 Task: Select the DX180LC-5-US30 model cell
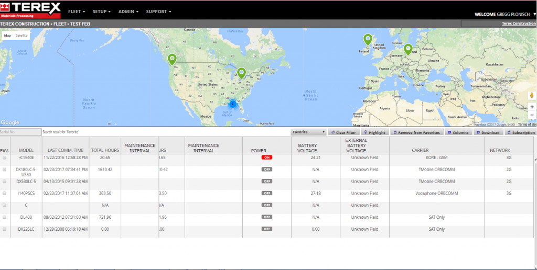pos(26,172)
